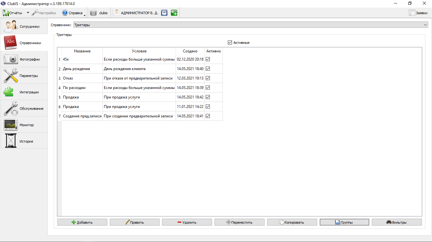Open Обслуживание gear and wrench icon
Screen dimensions: 432x242
[10, 108]
